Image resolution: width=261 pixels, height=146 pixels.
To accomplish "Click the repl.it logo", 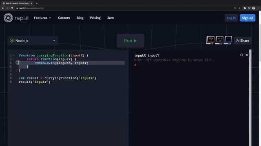I will click(x=16, y=18).
